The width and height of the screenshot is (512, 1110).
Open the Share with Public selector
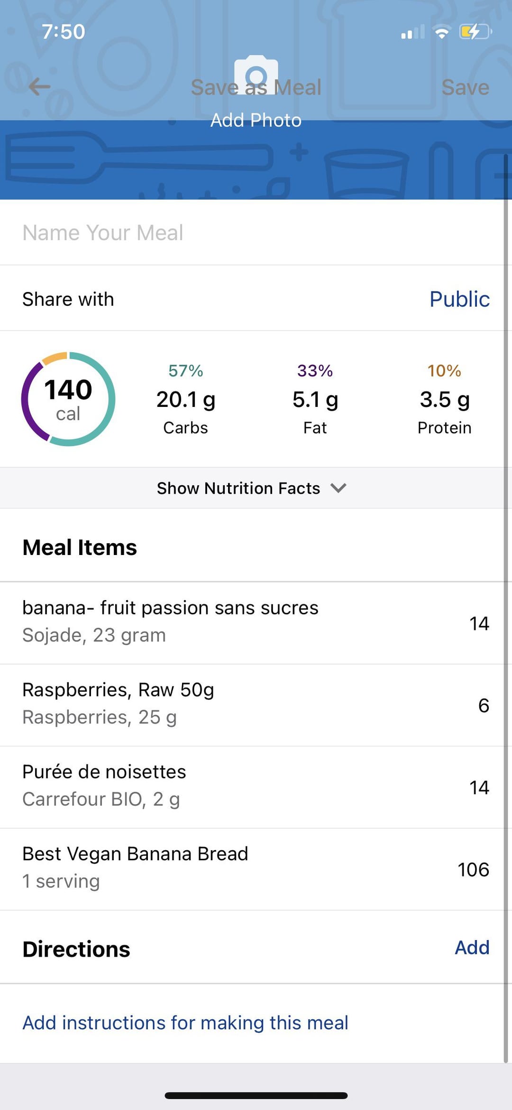(459, 299)
